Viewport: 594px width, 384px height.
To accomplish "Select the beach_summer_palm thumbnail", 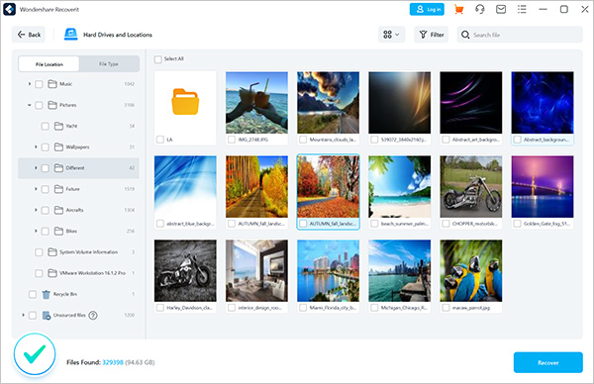I will (399, 186).
